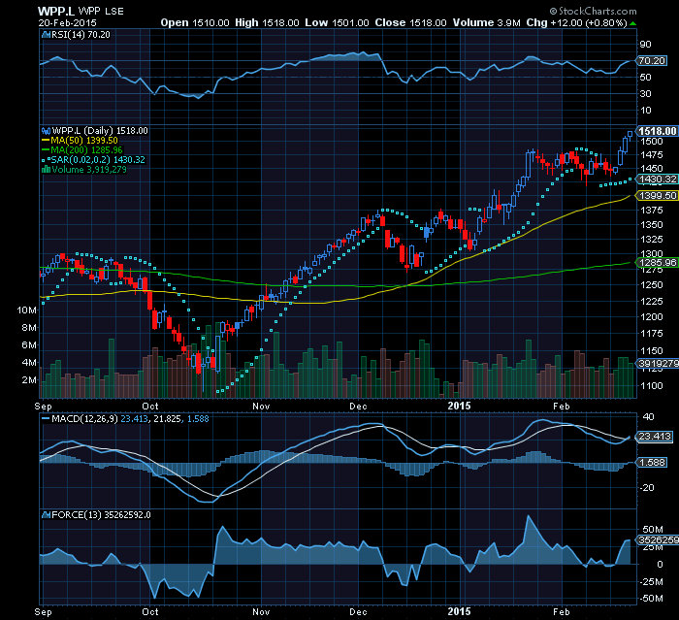Click the 6M mark on the volume scale

pyautogui.click(x=29, y=344)
